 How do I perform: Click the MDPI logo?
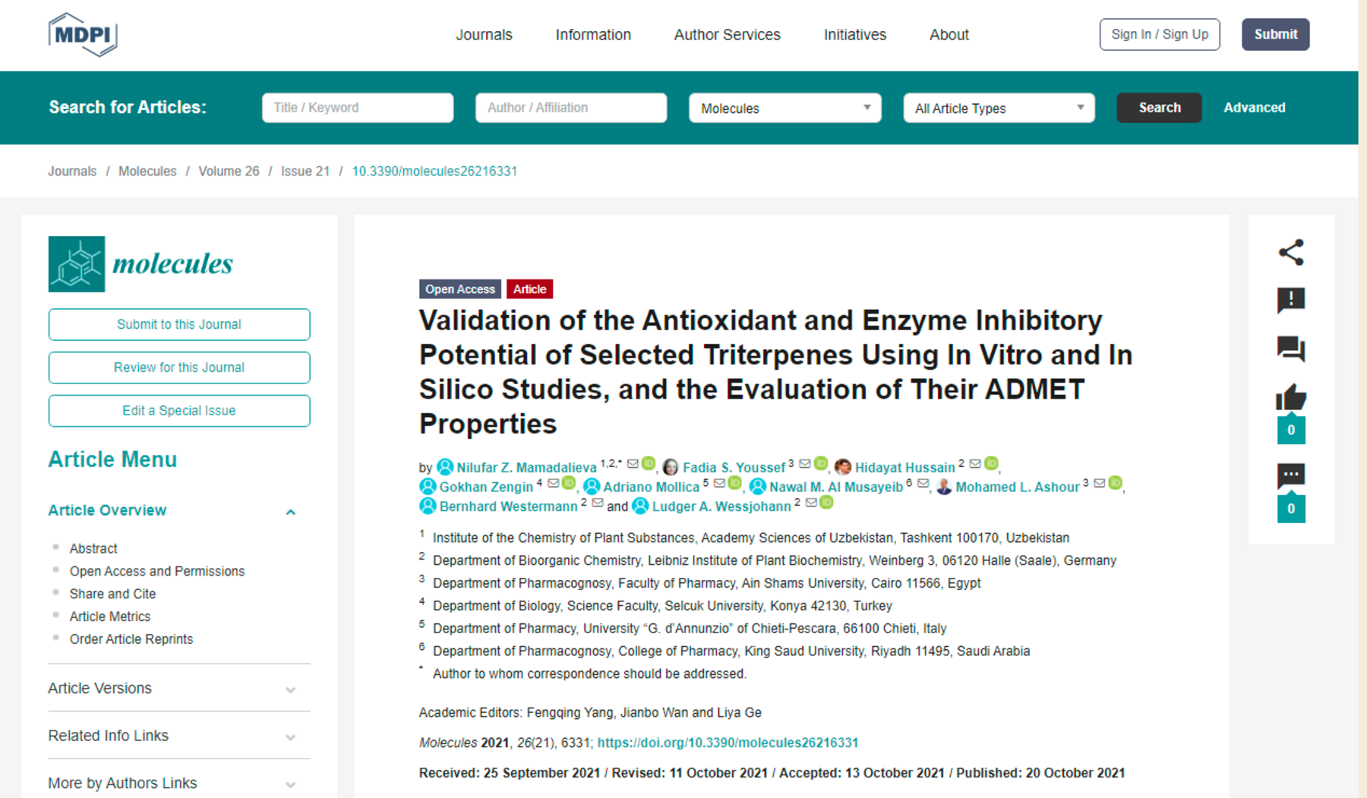click(83, 34)
